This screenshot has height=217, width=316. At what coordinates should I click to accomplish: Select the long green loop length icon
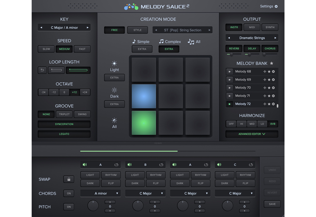click(x=78, y=70)
